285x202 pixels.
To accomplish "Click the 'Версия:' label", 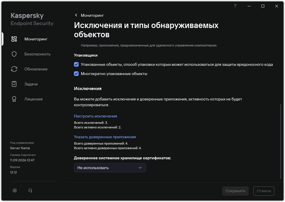I will 15,167.
